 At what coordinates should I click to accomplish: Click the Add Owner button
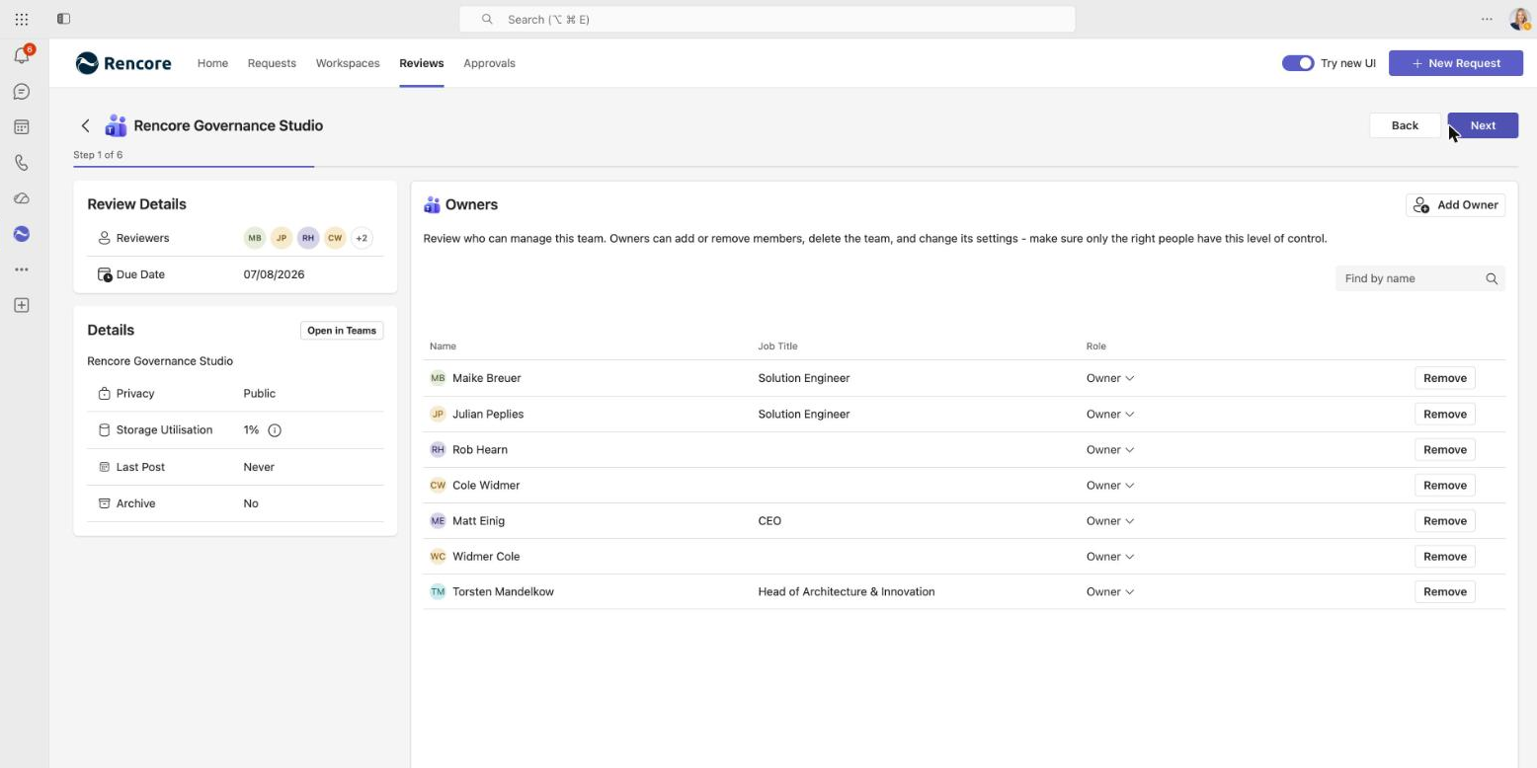click(x=1455, y=205)
